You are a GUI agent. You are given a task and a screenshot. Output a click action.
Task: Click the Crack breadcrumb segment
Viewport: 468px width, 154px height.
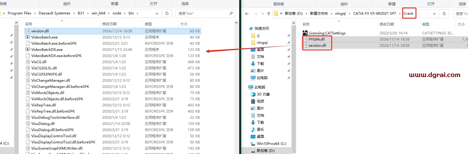coord(409,14)
